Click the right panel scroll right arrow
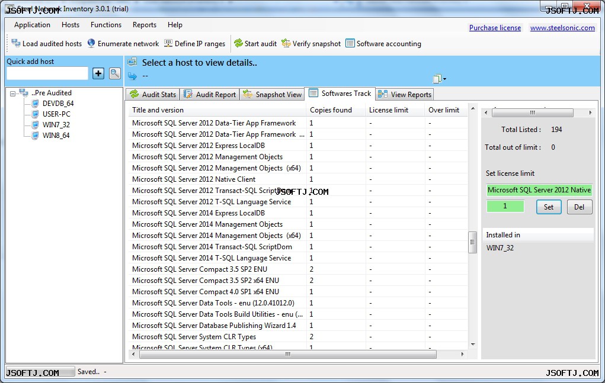This screenshot has width=605, height=383. (590, 112)
